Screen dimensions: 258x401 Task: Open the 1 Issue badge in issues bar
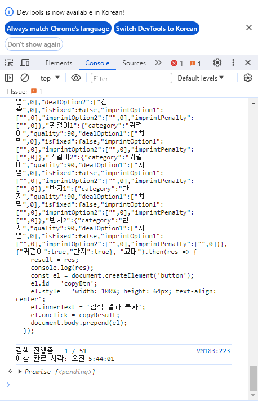click(36, 91)
